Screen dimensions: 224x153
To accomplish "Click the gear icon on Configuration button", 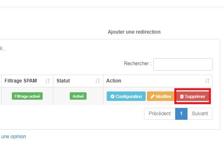I will tap(112, 96).
